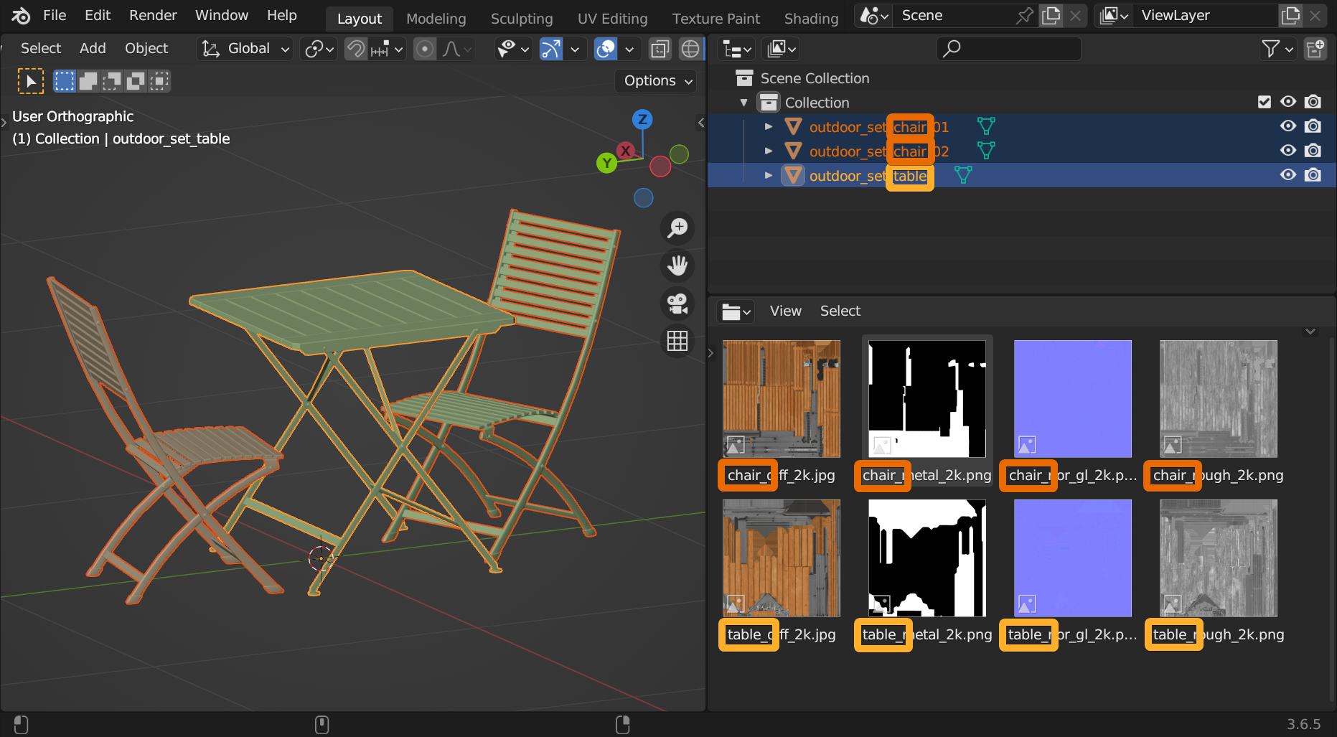Switch to the Sculpting workspace tab

[x=521, y=19]
